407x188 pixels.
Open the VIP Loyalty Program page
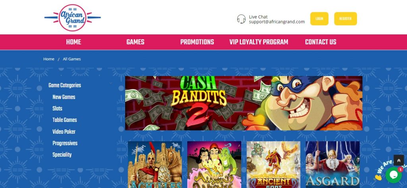(259, 42)
